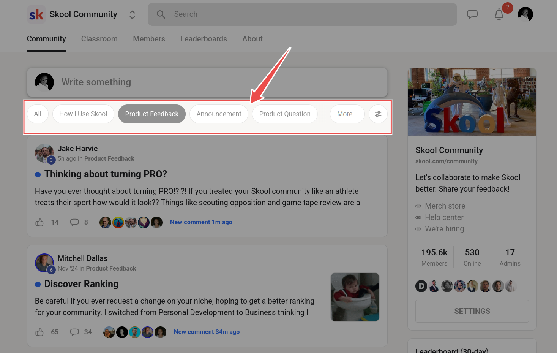This screenshot has width=557, height=353.
Task: Click 'New comment 1m ago' link
Action: 201,222
